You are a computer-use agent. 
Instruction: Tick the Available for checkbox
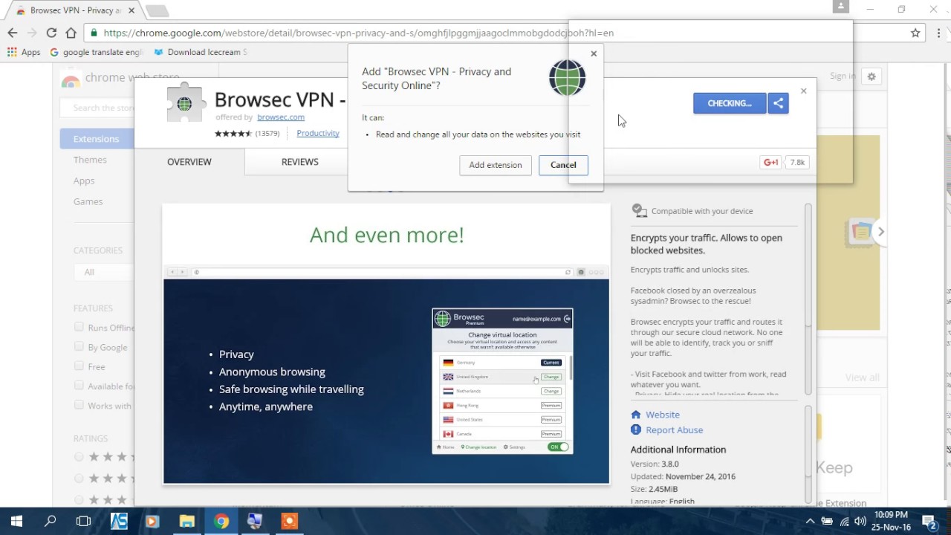pyautogui.click(x=79, y=385)
